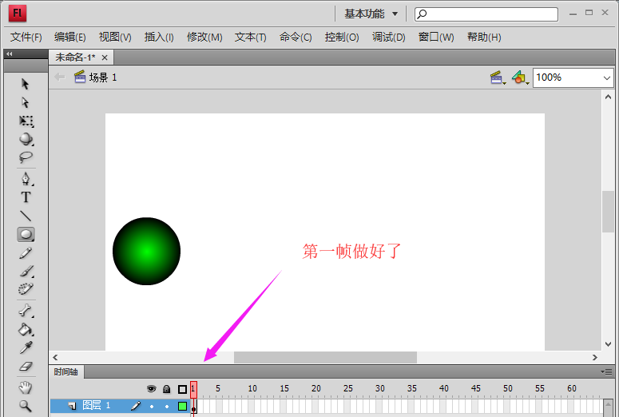Click the green gradient circle on stage
The height and width of the screenshot is (417, 619).
(146, 251)
